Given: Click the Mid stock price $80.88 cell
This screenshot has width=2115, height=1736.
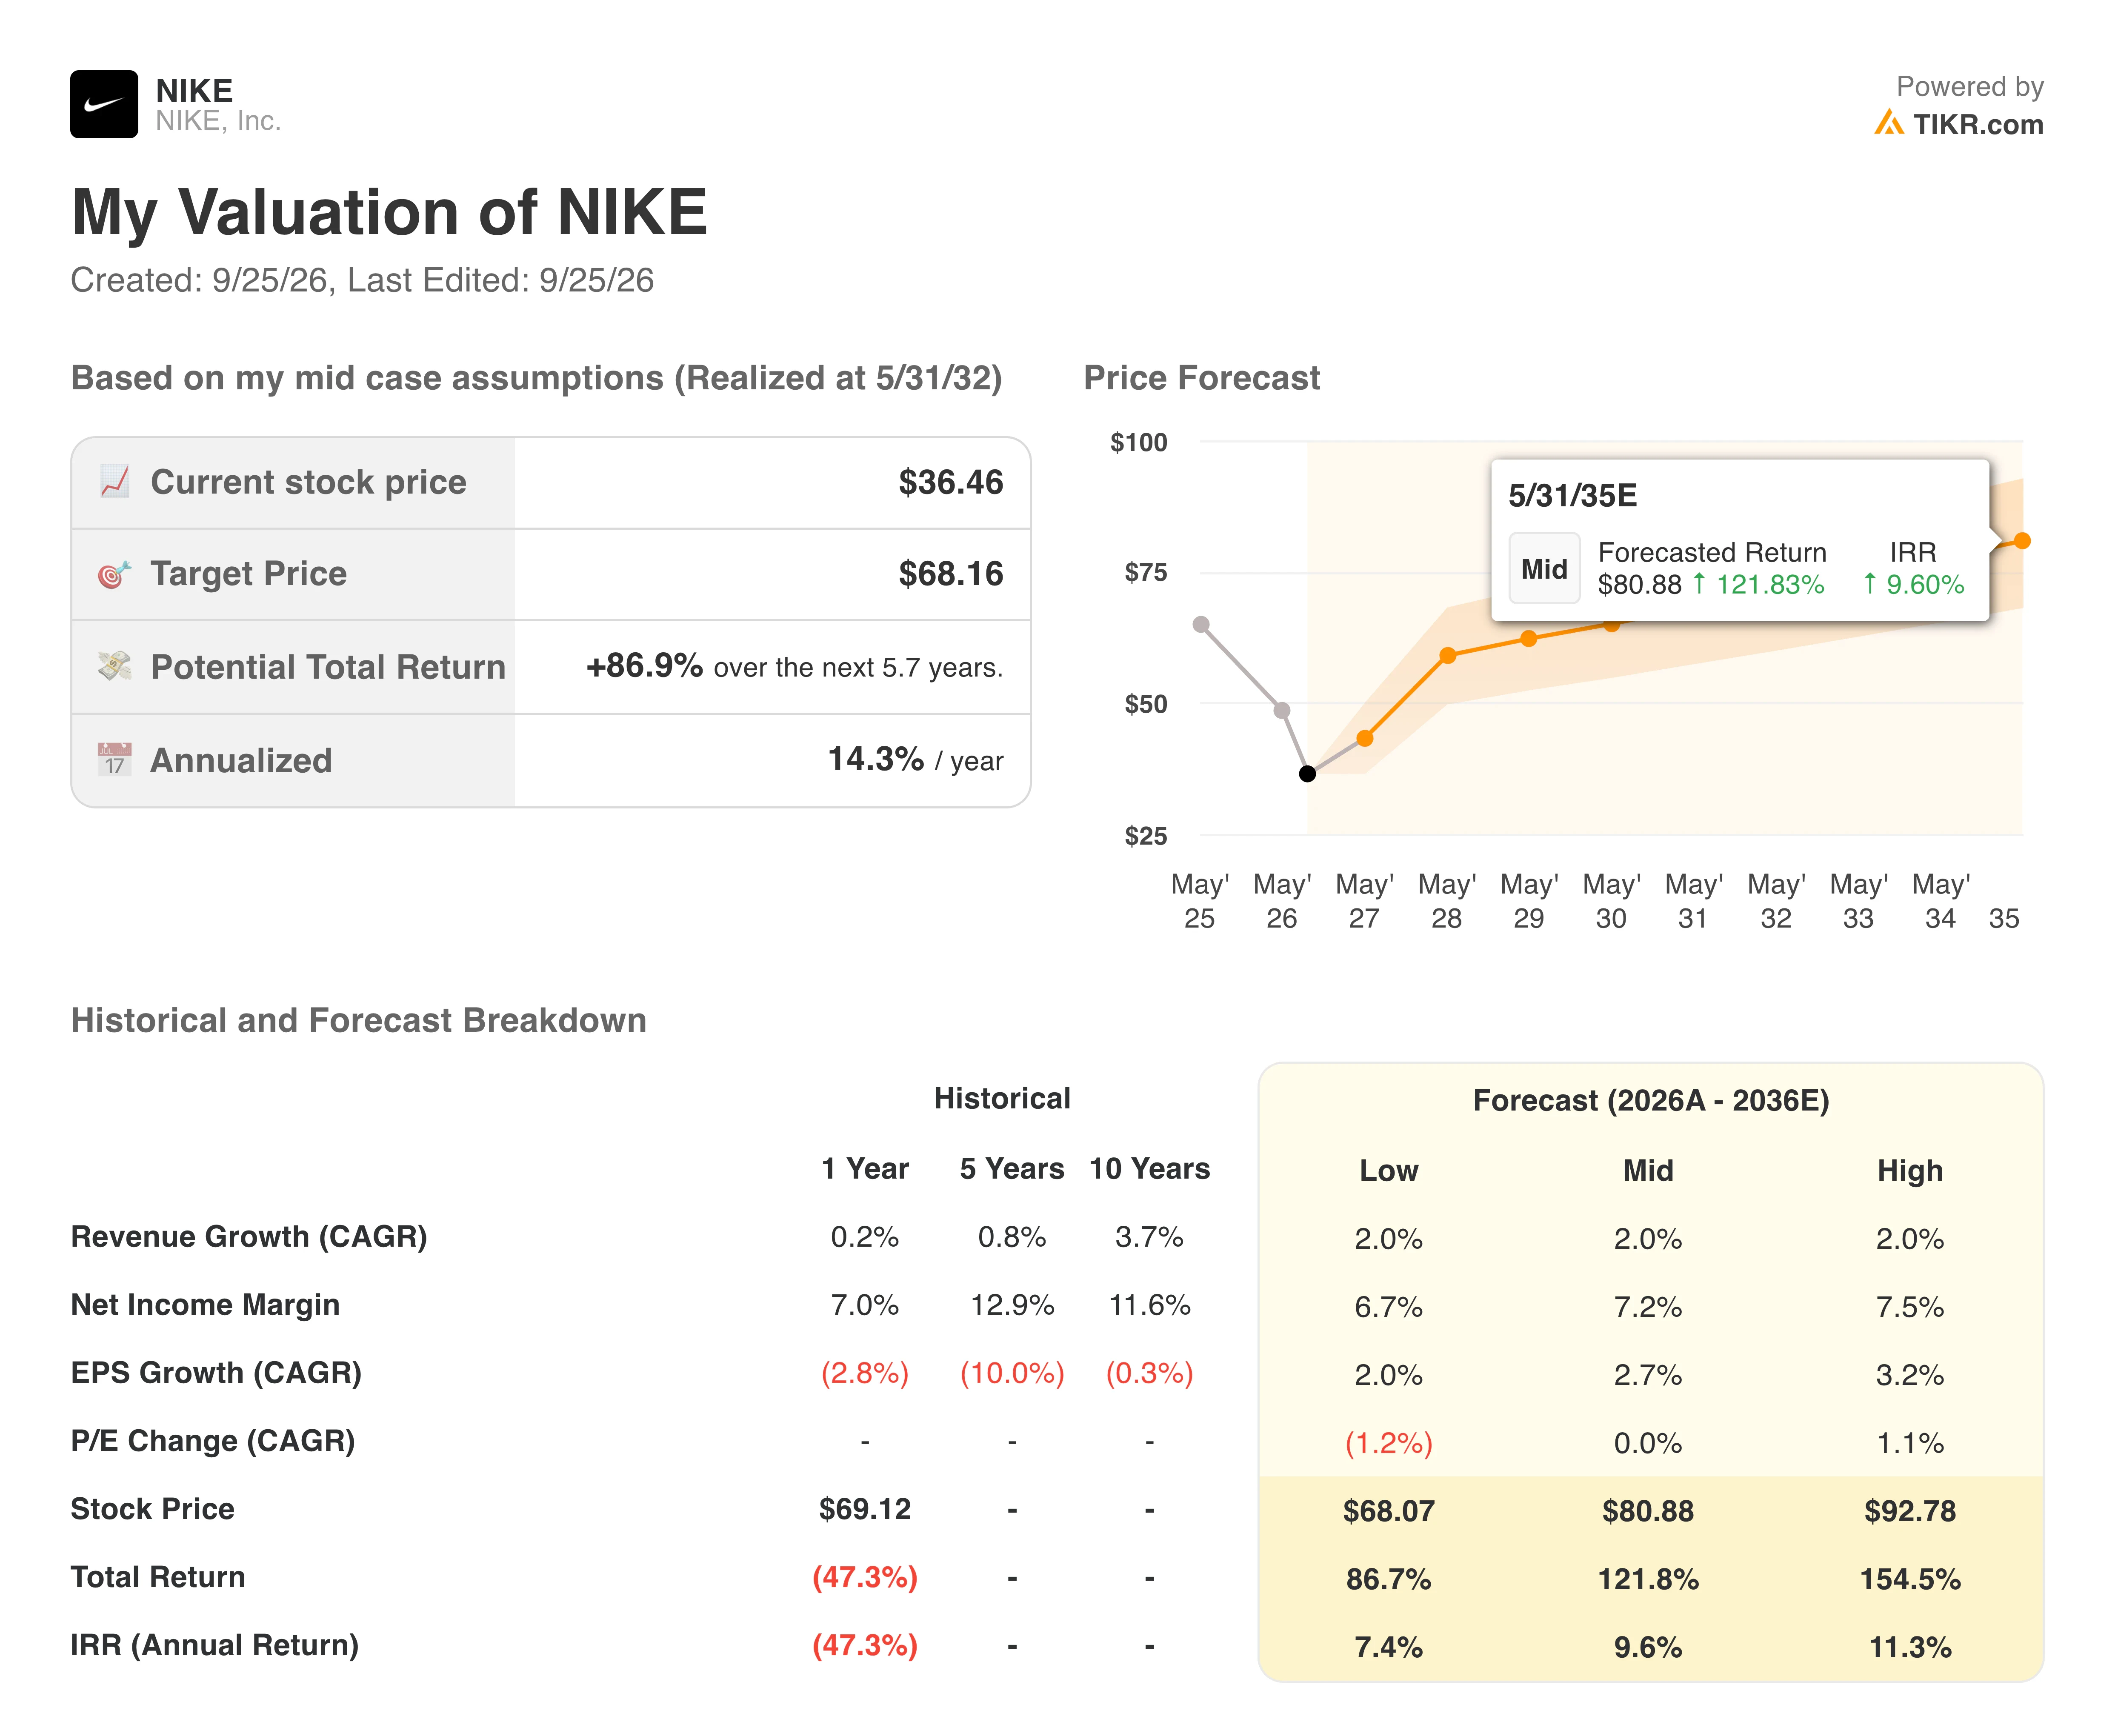Looking at the screenshot, I should coord(1647,1511).
